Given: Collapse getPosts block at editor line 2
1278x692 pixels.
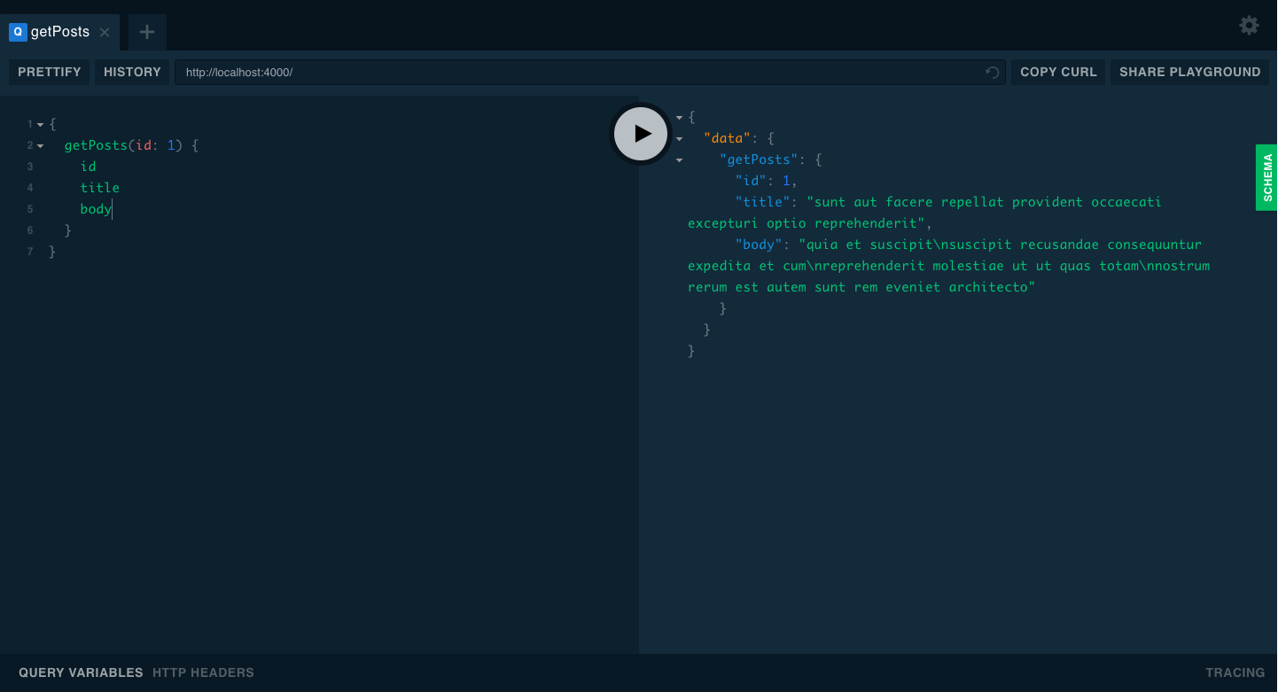Looking at the screenshot, I should [x=40, y=146].
